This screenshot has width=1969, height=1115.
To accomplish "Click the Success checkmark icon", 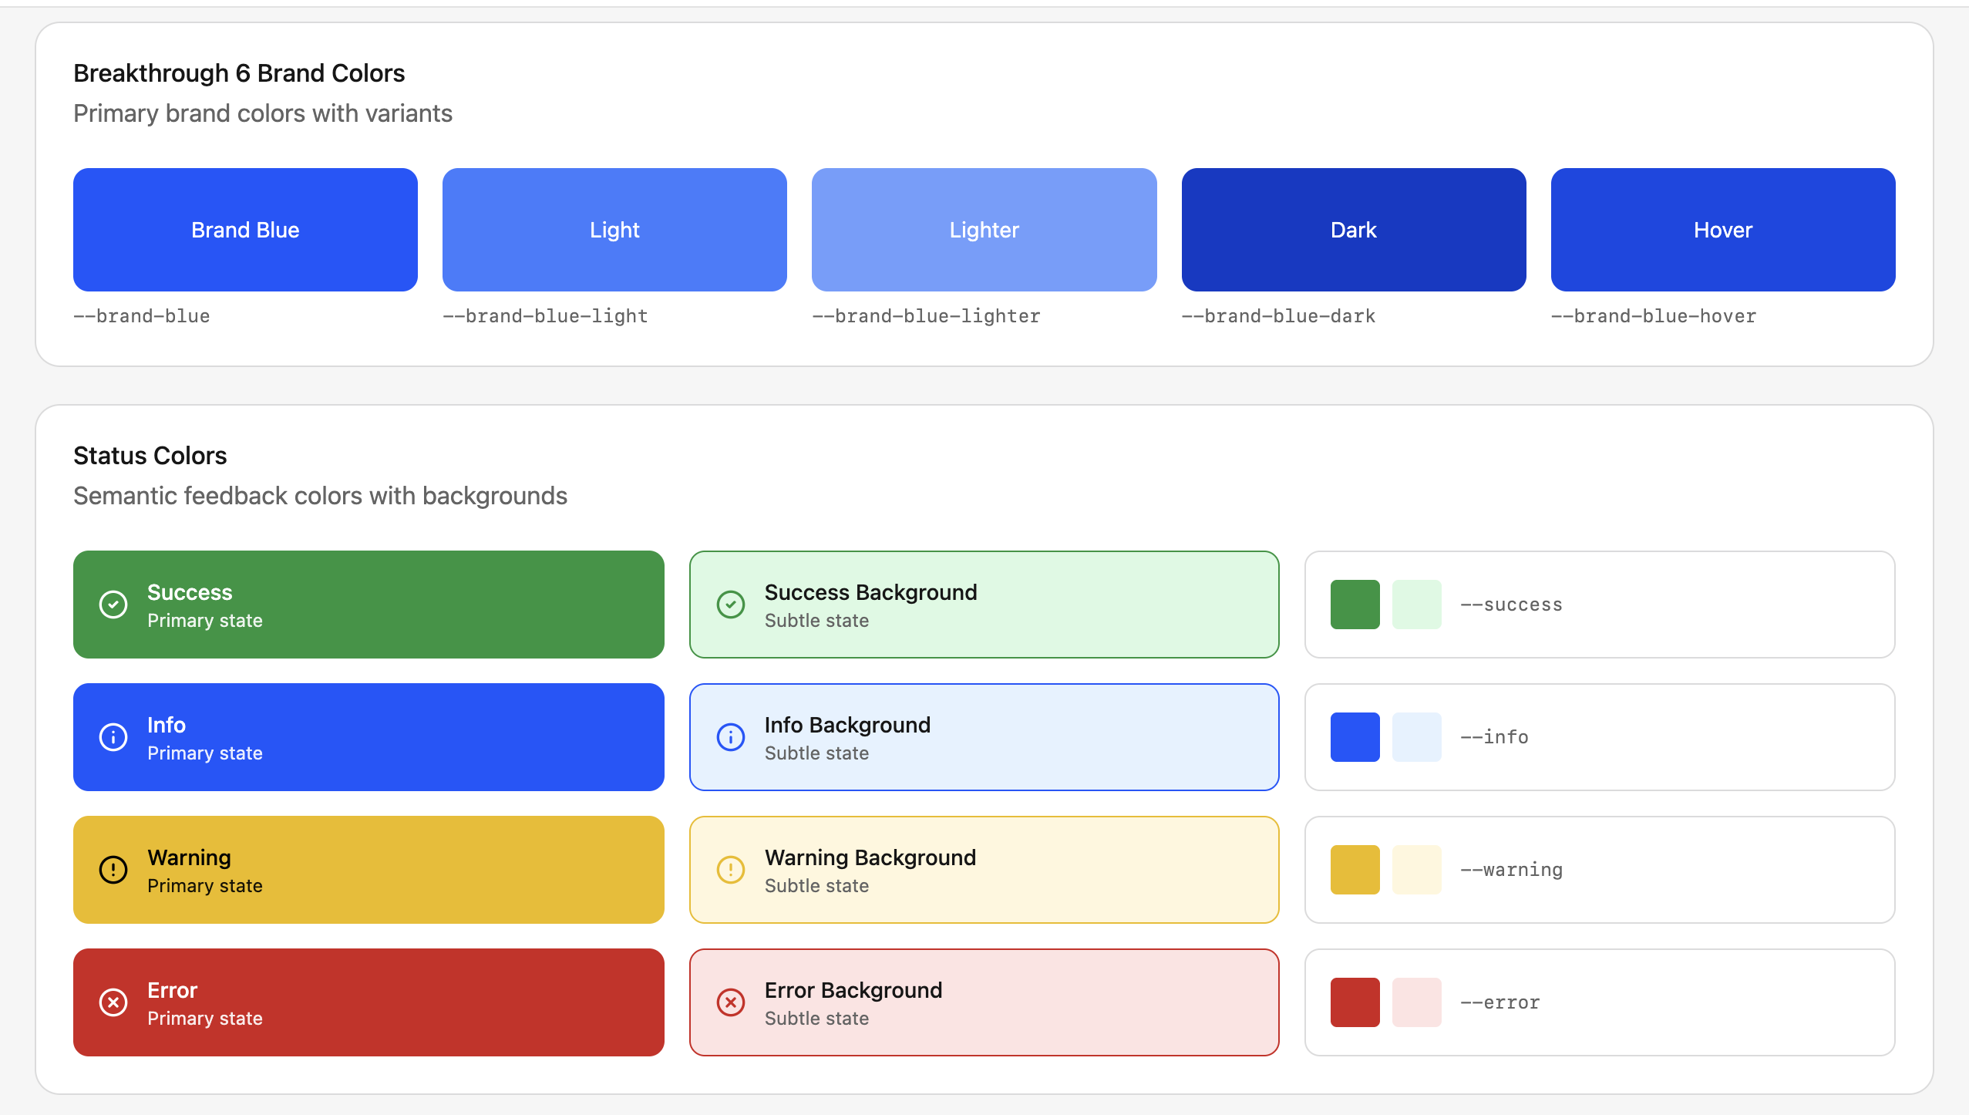I will pyautogui.click(x=114, y=604).
